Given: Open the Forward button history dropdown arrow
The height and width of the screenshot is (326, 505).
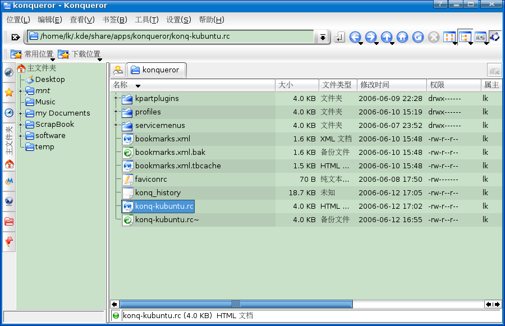Looking at the screenshot, I should 377,43.
